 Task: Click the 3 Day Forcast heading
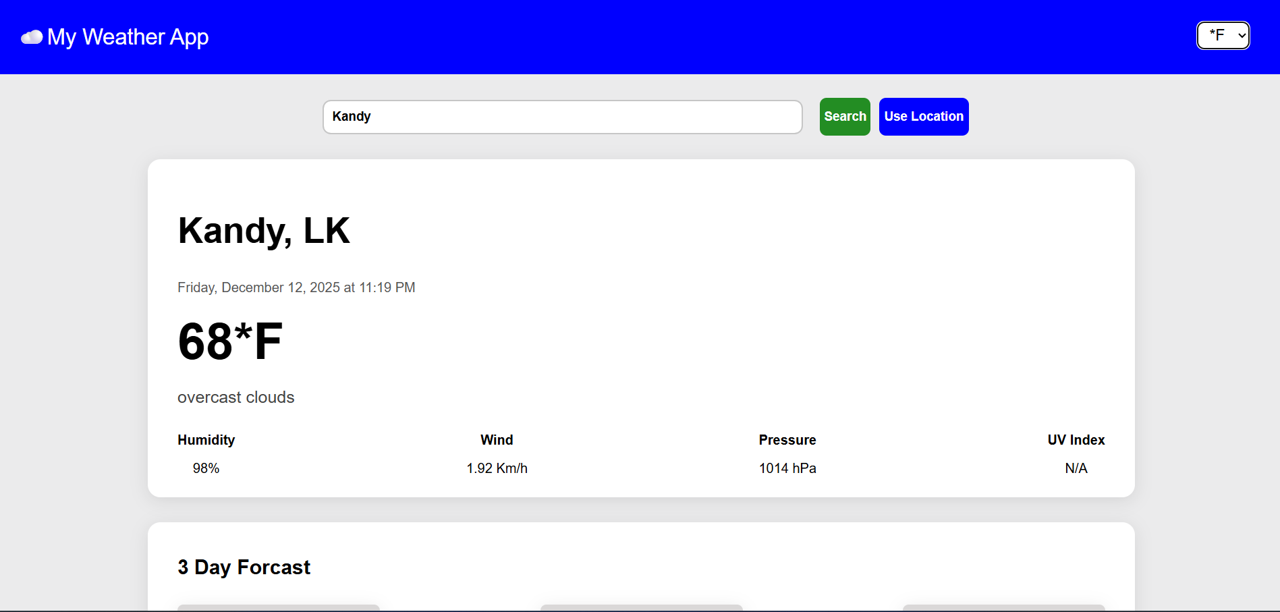click(244, 567)
